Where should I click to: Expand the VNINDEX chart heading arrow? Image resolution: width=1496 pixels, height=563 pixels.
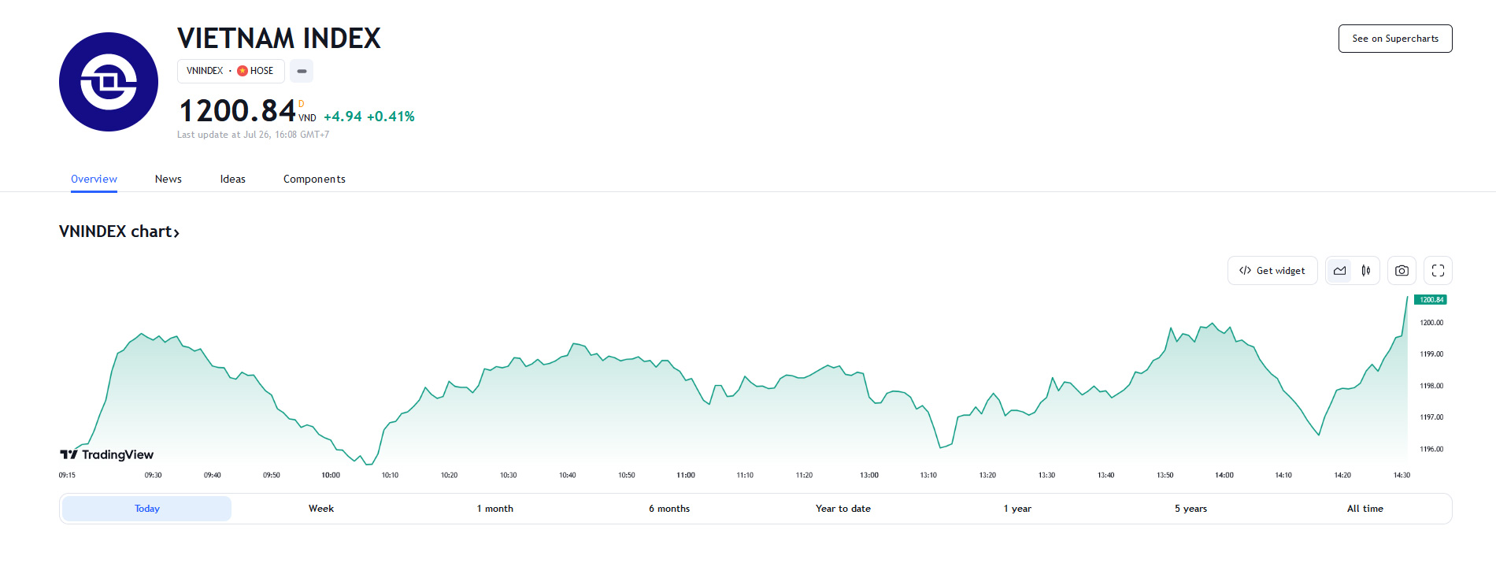pos(176,232)
